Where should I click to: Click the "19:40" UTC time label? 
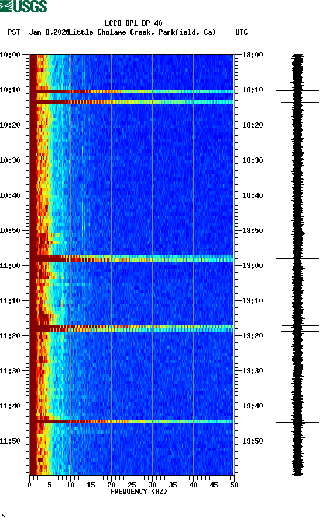[253, 406]
